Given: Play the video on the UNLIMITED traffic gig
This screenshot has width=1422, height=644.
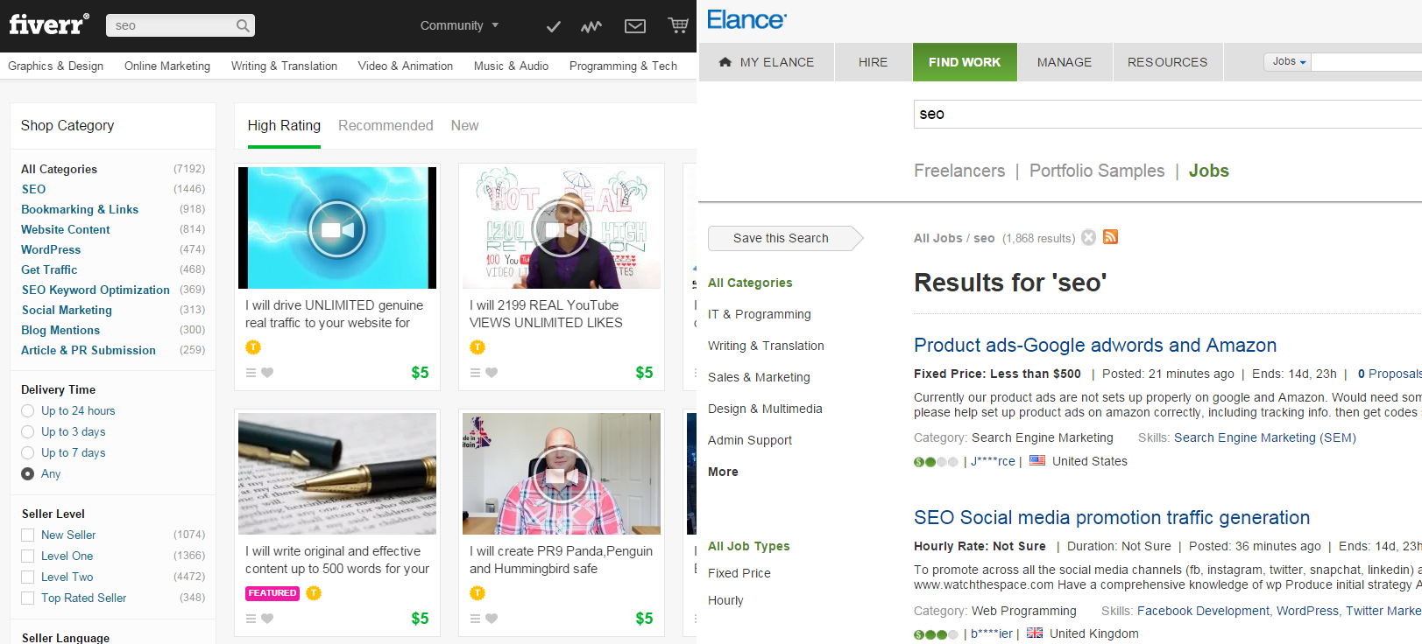Looking at the screenshot, I should pos(337,229).
